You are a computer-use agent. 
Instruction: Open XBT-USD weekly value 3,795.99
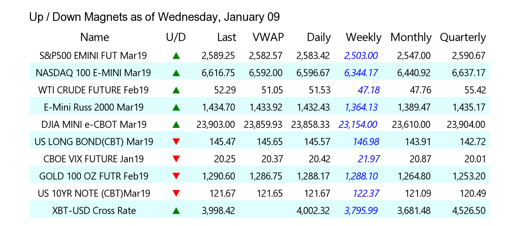tap(361, 211)
